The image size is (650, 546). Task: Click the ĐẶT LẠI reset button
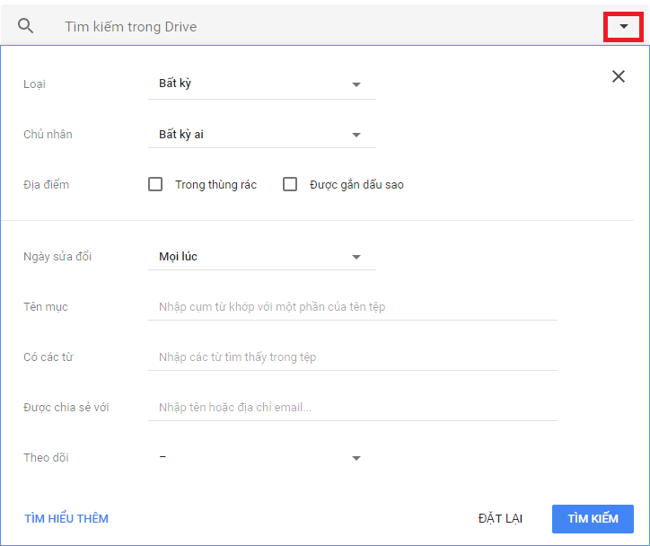[x=500, y=519]
